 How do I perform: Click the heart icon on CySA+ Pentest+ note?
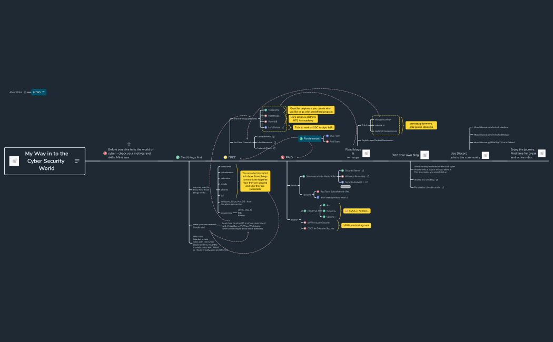(347, 211)
